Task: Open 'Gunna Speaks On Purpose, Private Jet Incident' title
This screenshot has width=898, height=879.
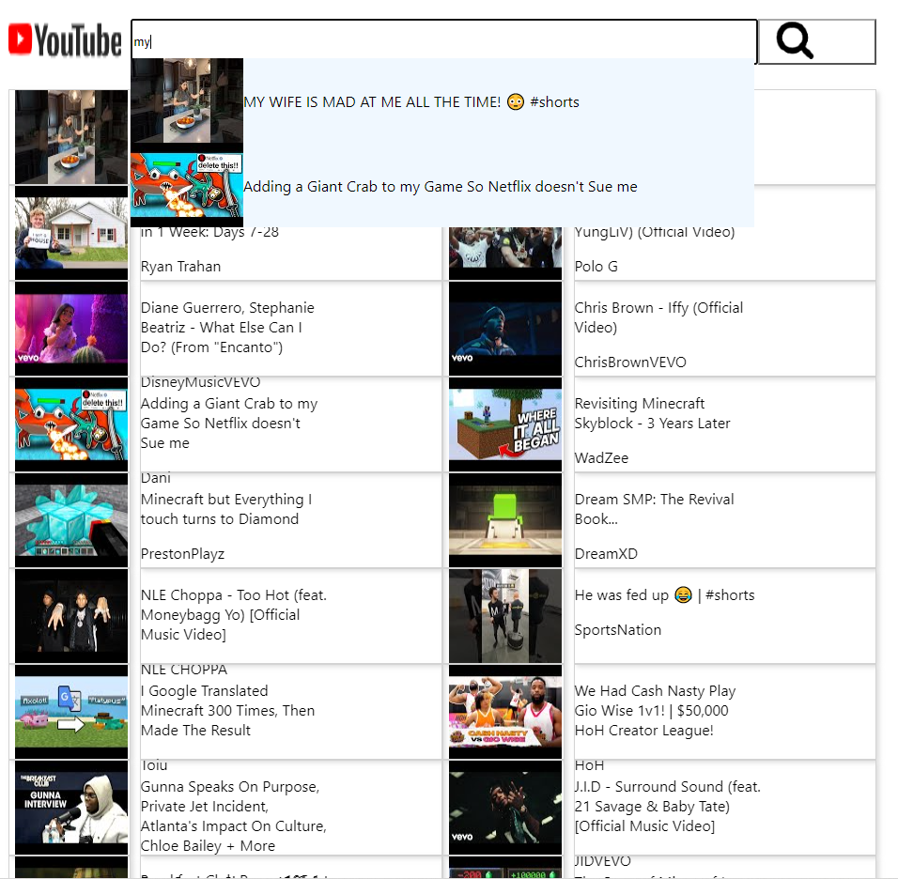Action: pos(234,816)
